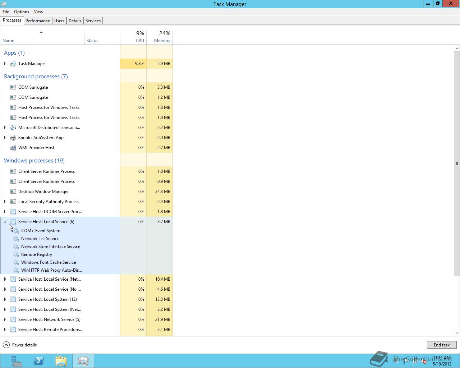Click the Fewer details chevron icon
This screenshot has height=368, width=460.
coord(6,345)
